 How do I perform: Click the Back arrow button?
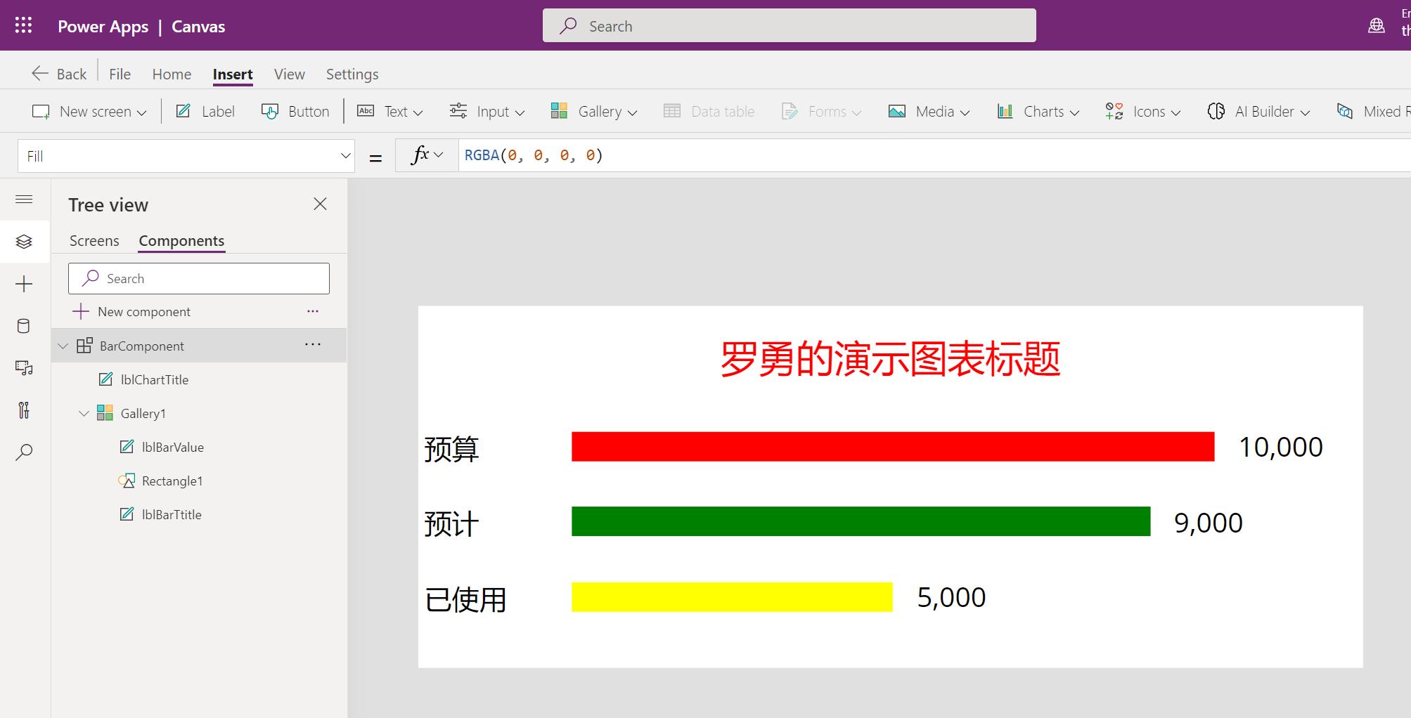tap(59, 74)
